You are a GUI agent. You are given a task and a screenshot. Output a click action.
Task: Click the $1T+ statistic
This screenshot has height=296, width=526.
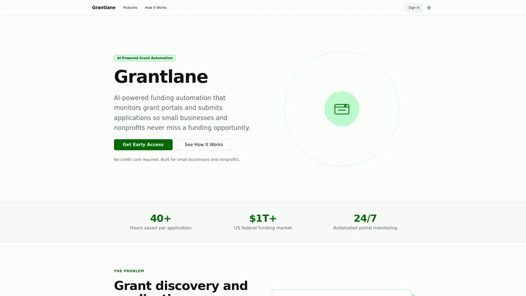point(262,218)
